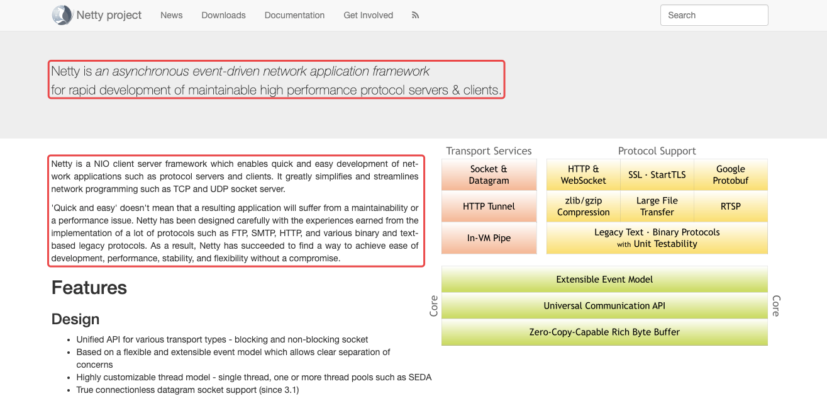Click the left vertical Core label
Viewport: 827px width, 408px height.
coord(434,306)
